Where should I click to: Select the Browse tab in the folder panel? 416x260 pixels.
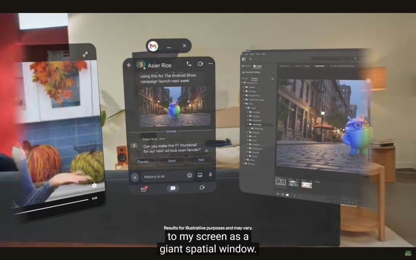pos(254,78)
